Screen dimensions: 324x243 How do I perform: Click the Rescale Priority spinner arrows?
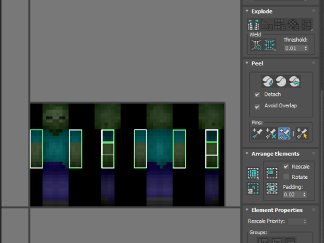tap(305, 221)
